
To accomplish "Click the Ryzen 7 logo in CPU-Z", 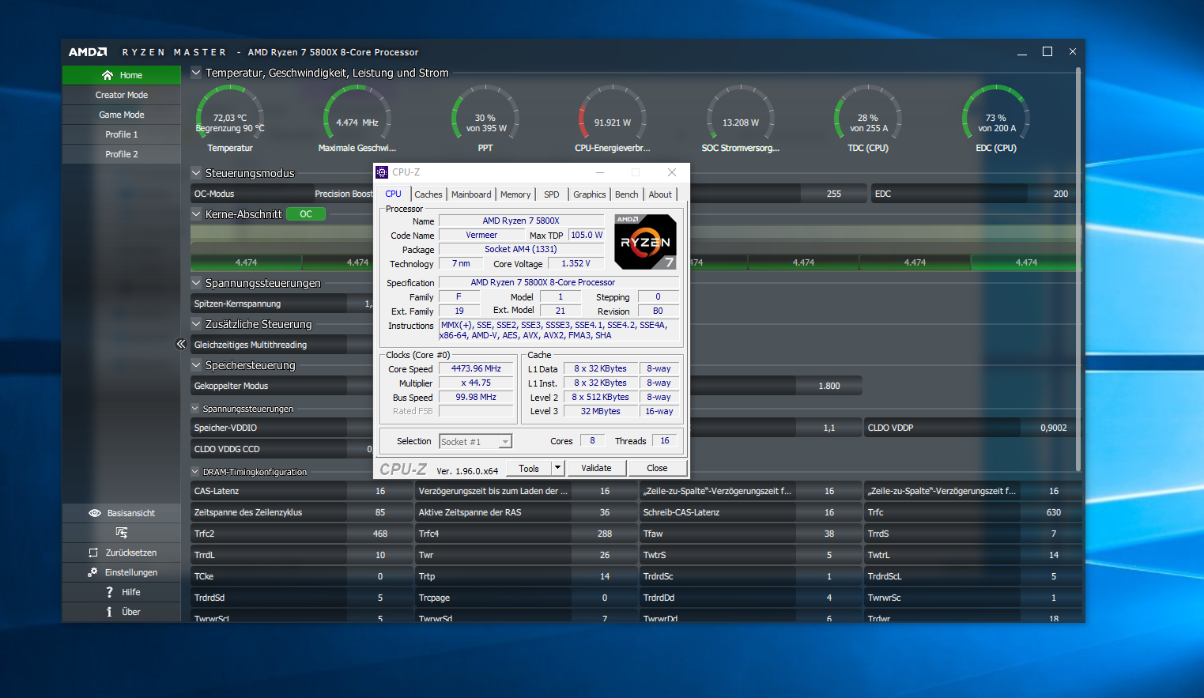I will [x=645, y=242].
